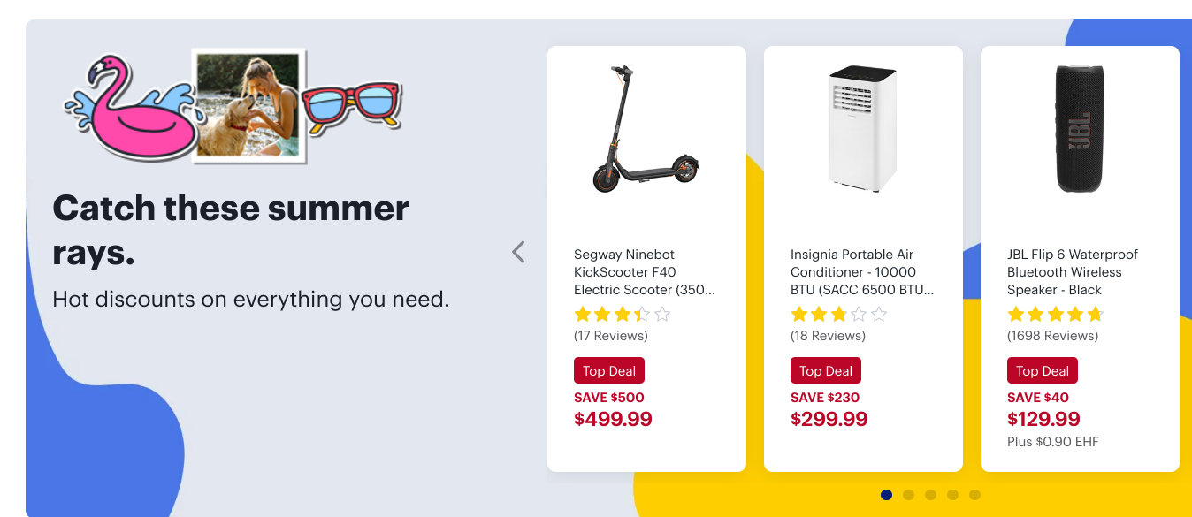This screenshot has height=517, width=1192.
Task: View the JBL Flip 6 speaker image
Action: pyautogui.click(x=1080, y=129)
